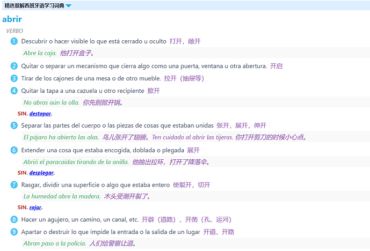Click the number 4 definition bullet
Image resolution: width=370 pixels, height=251 pixels.
pyautogui.click(x=14, y=91)
